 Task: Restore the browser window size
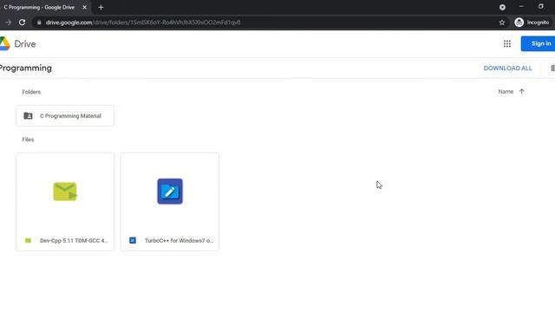click(541, 7)
